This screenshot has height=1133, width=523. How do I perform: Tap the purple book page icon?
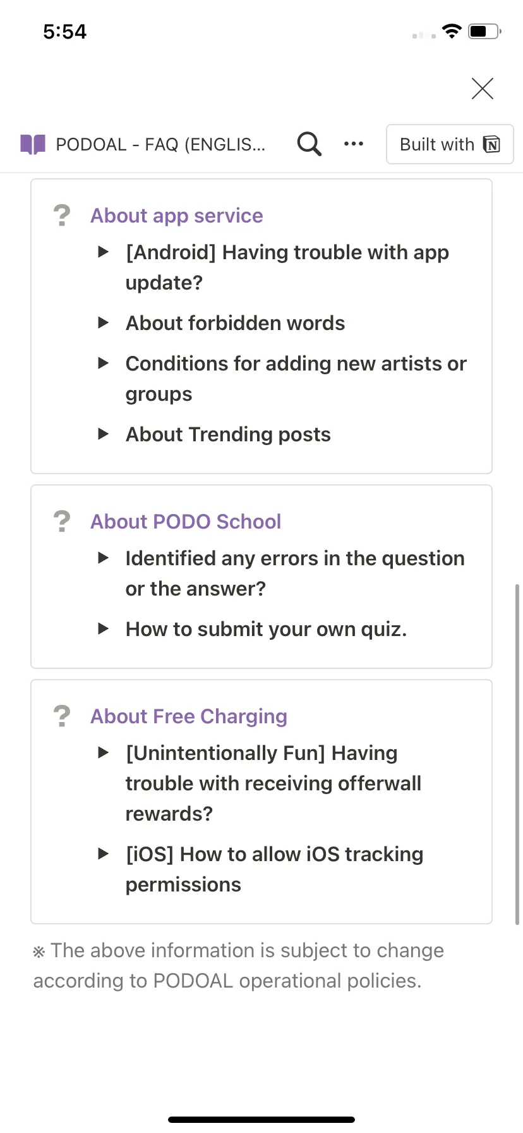click(x=33, y=145)
